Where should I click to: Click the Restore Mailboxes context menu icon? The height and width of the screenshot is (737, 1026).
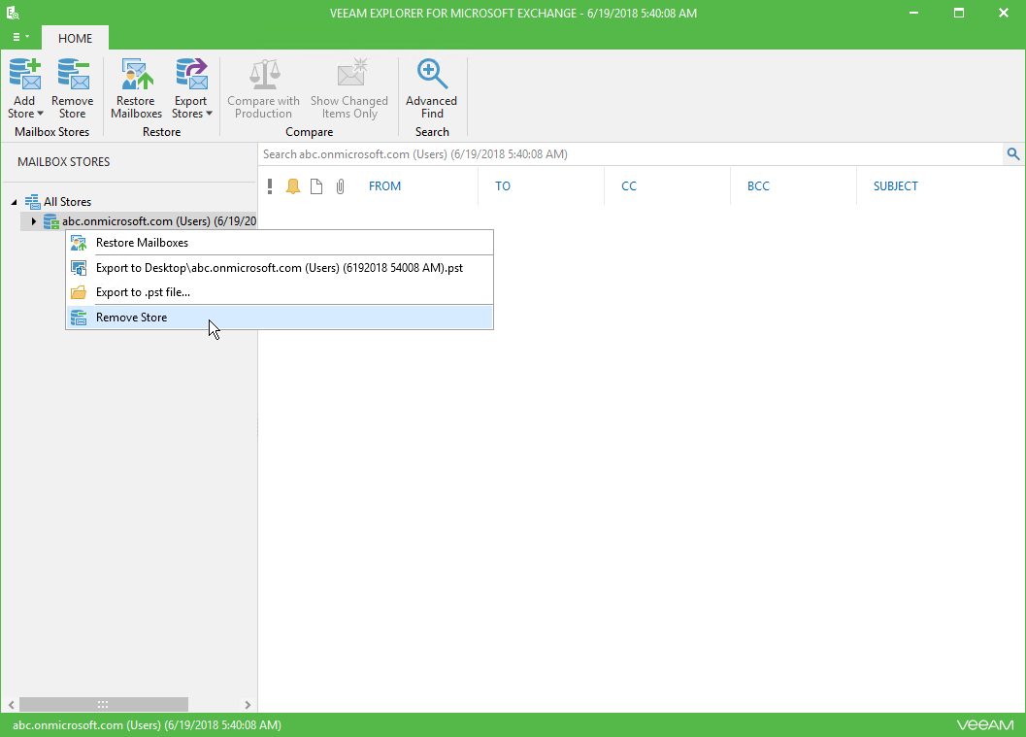(79, 243)
